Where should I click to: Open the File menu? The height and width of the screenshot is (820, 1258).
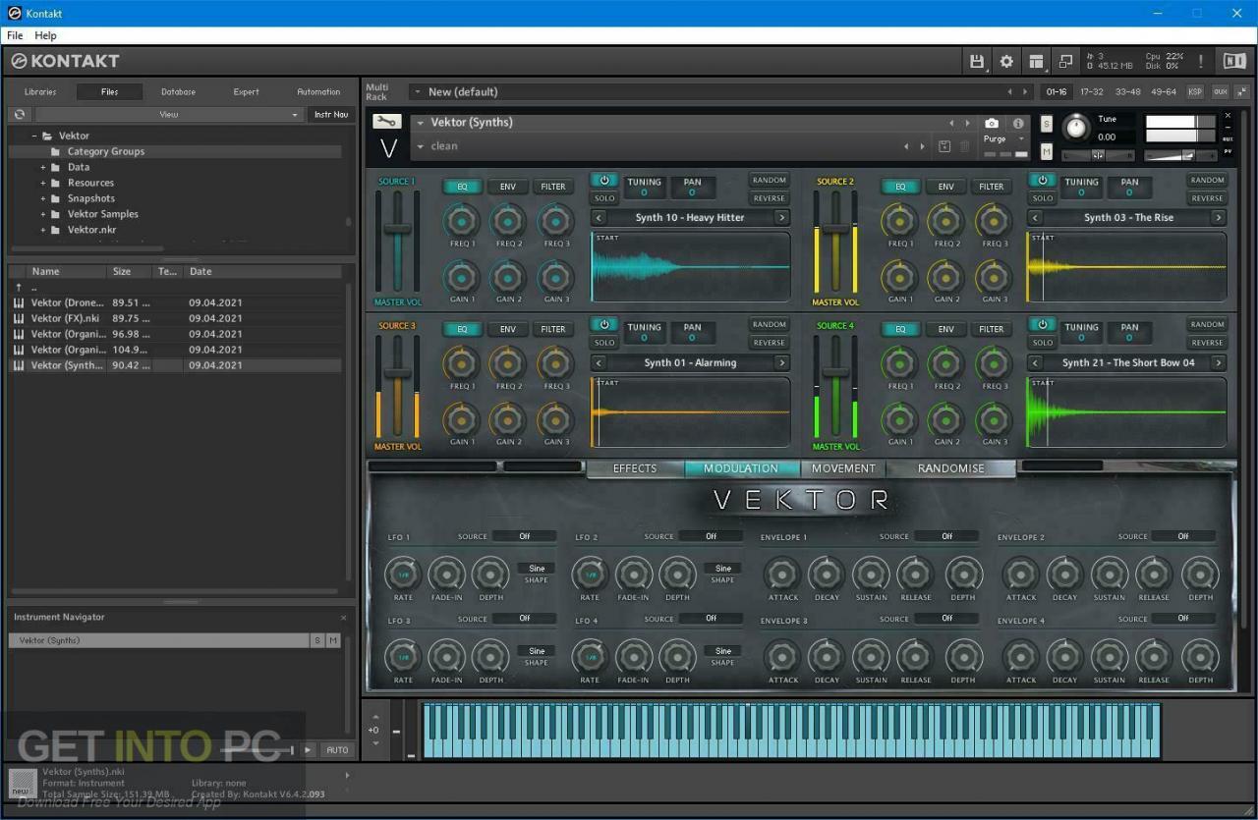click(x=15, y=35)
